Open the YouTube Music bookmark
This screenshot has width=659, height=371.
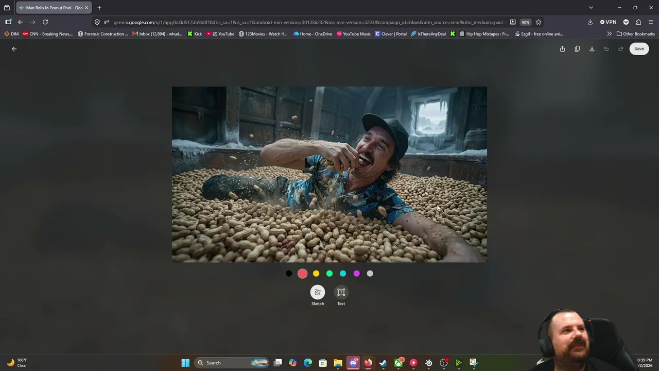(x=354, y=34)
